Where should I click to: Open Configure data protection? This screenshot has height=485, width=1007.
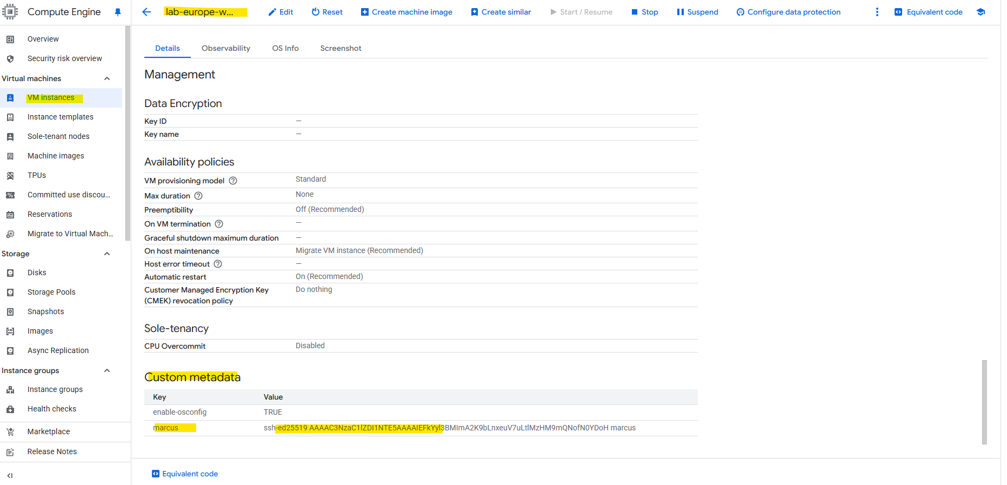789,12
